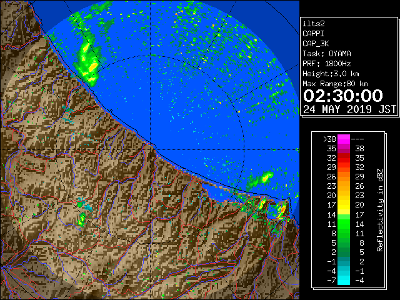Select the 'Height:3.0 km' line
Viewport: 400px width, 300px height.
[x=331, y=74]
